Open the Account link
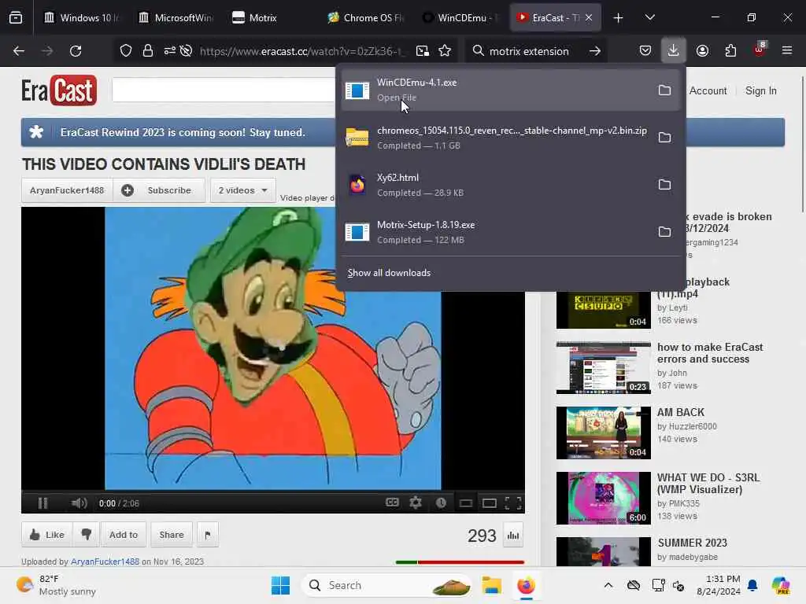The image size is (806, 604). (x=708, y=91)
